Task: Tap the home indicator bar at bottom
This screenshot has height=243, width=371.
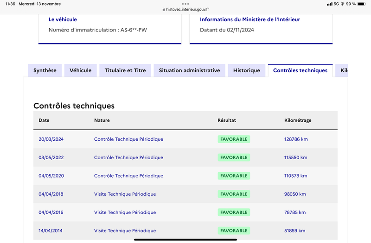Action: 185,239
